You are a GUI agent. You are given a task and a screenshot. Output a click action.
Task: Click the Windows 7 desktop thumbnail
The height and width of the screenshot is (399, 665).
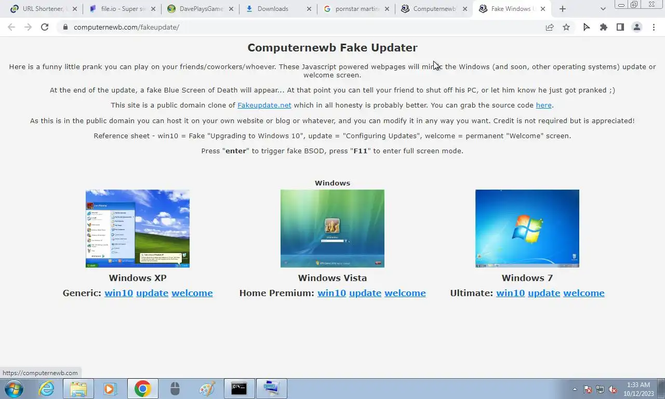[527, 229]
